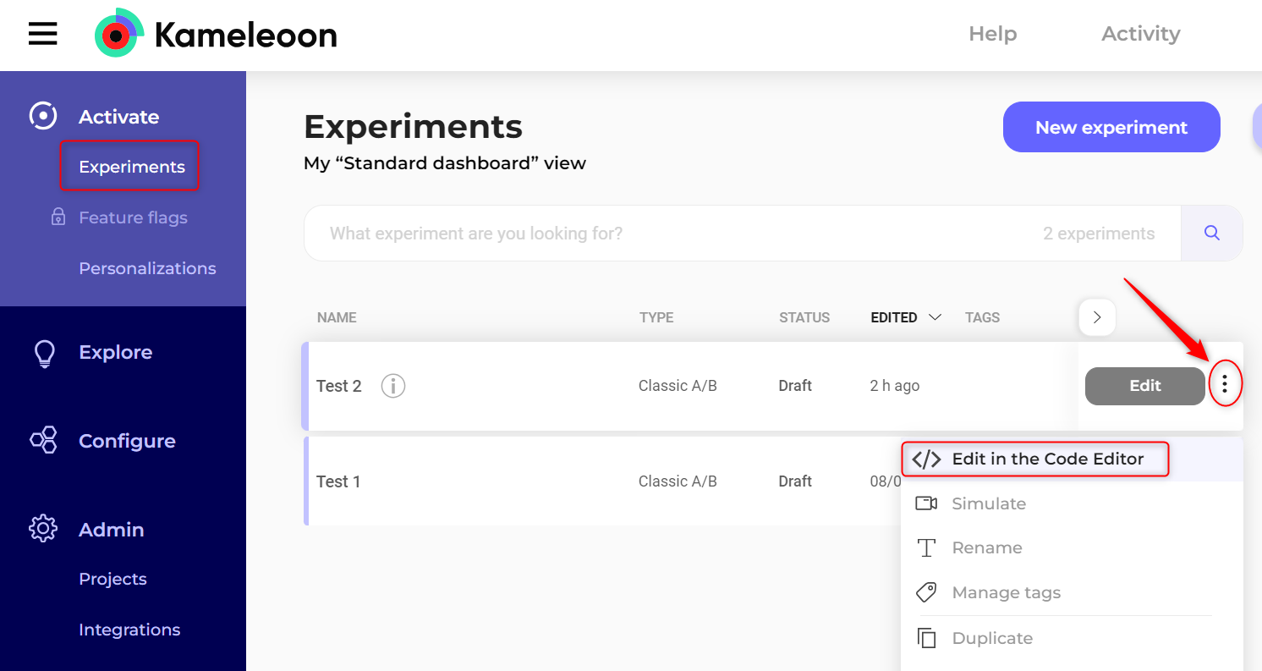
Task: Expand table columns with the right chevron
Action: 1097,317
